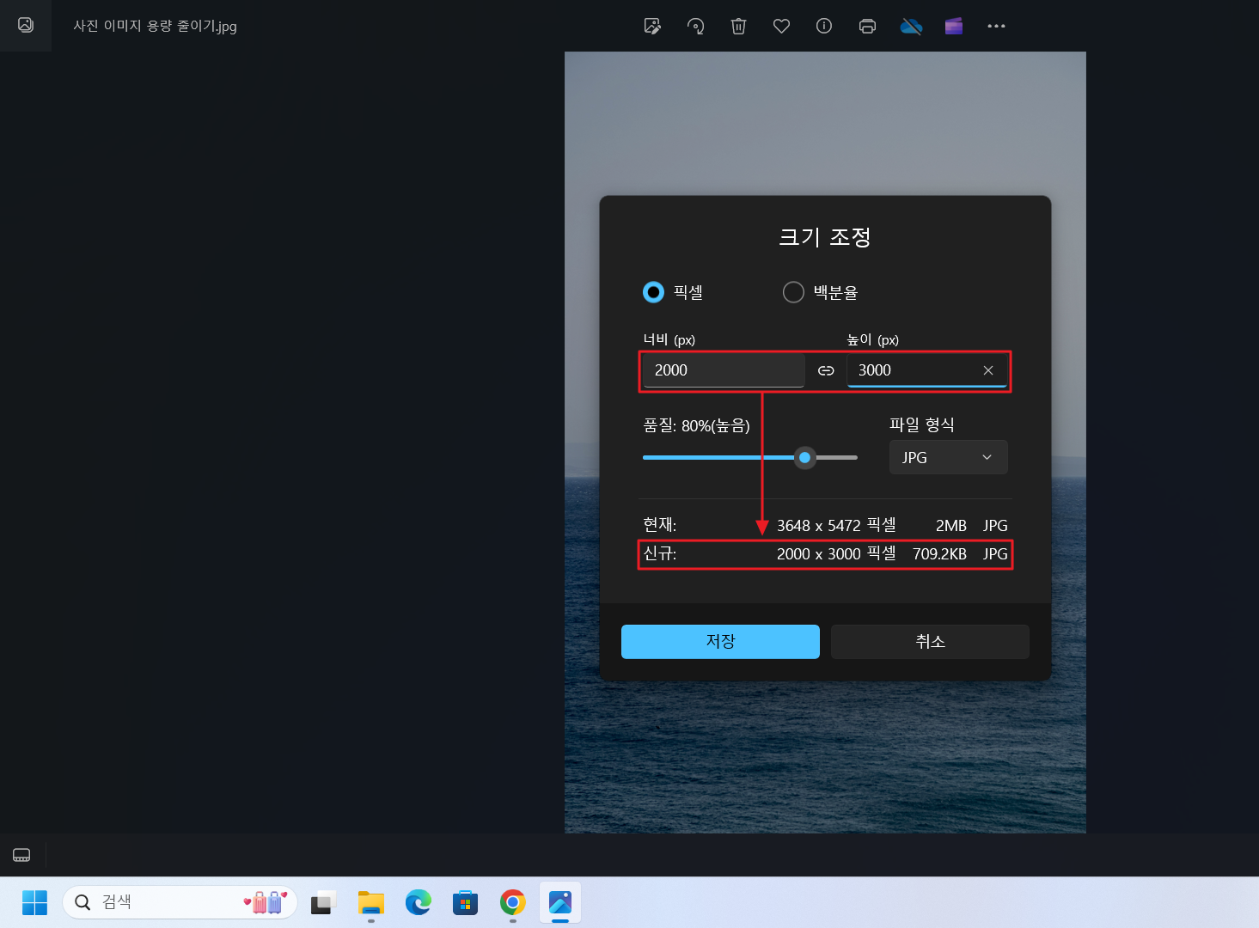The height and width of the screenshot is (928, 1259).
Task: Open Task View from taskbar
Action: coord(322,902)
